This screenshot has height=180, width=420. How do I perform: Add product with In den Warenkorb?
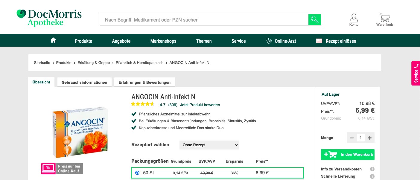[348, 155]
